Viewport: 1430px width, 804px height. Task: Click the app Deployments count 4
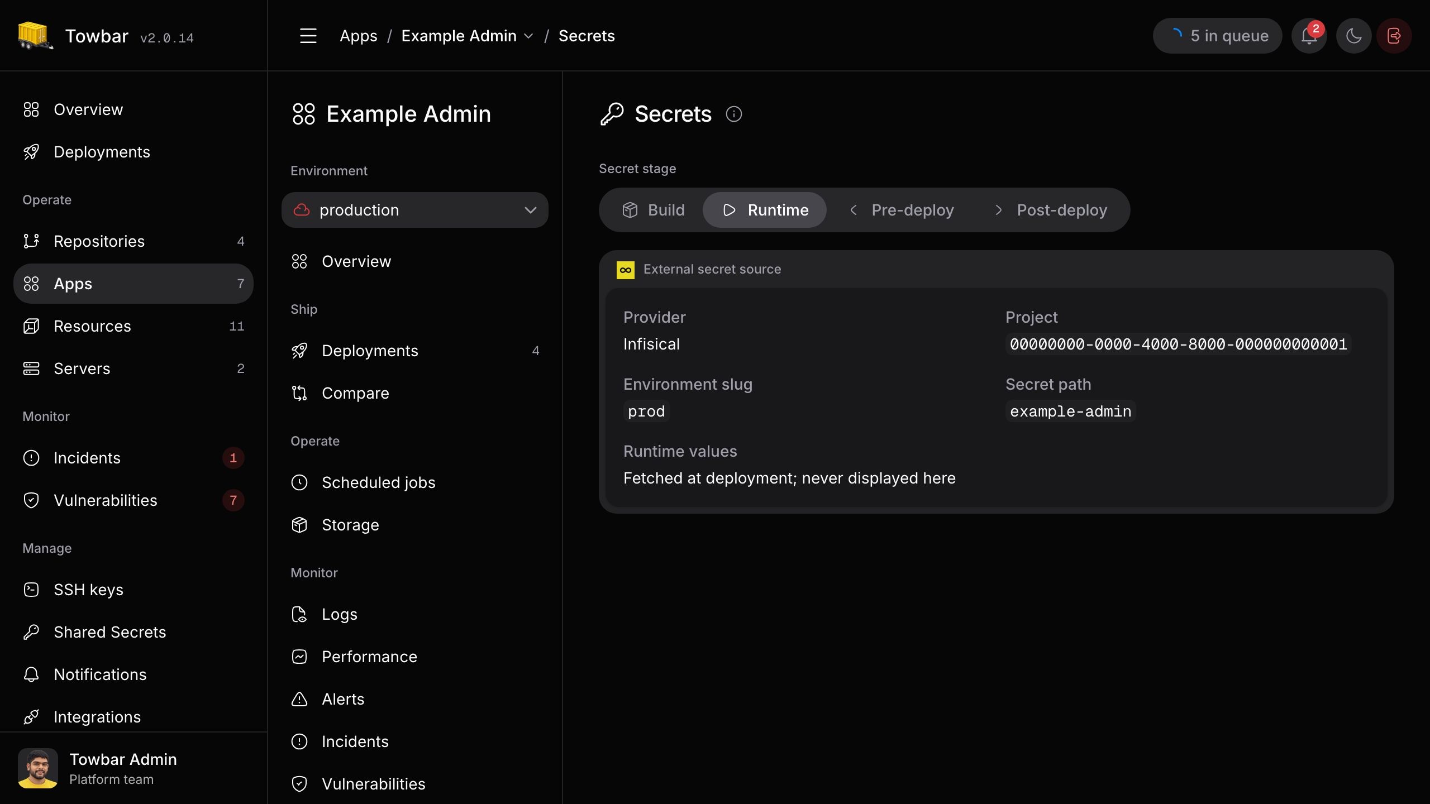[535, 351]
